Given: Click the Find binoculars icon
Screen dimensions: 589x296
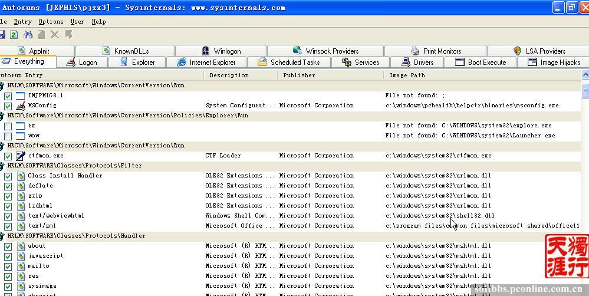Looking at the screenshot, I should [x=28, y=35].
